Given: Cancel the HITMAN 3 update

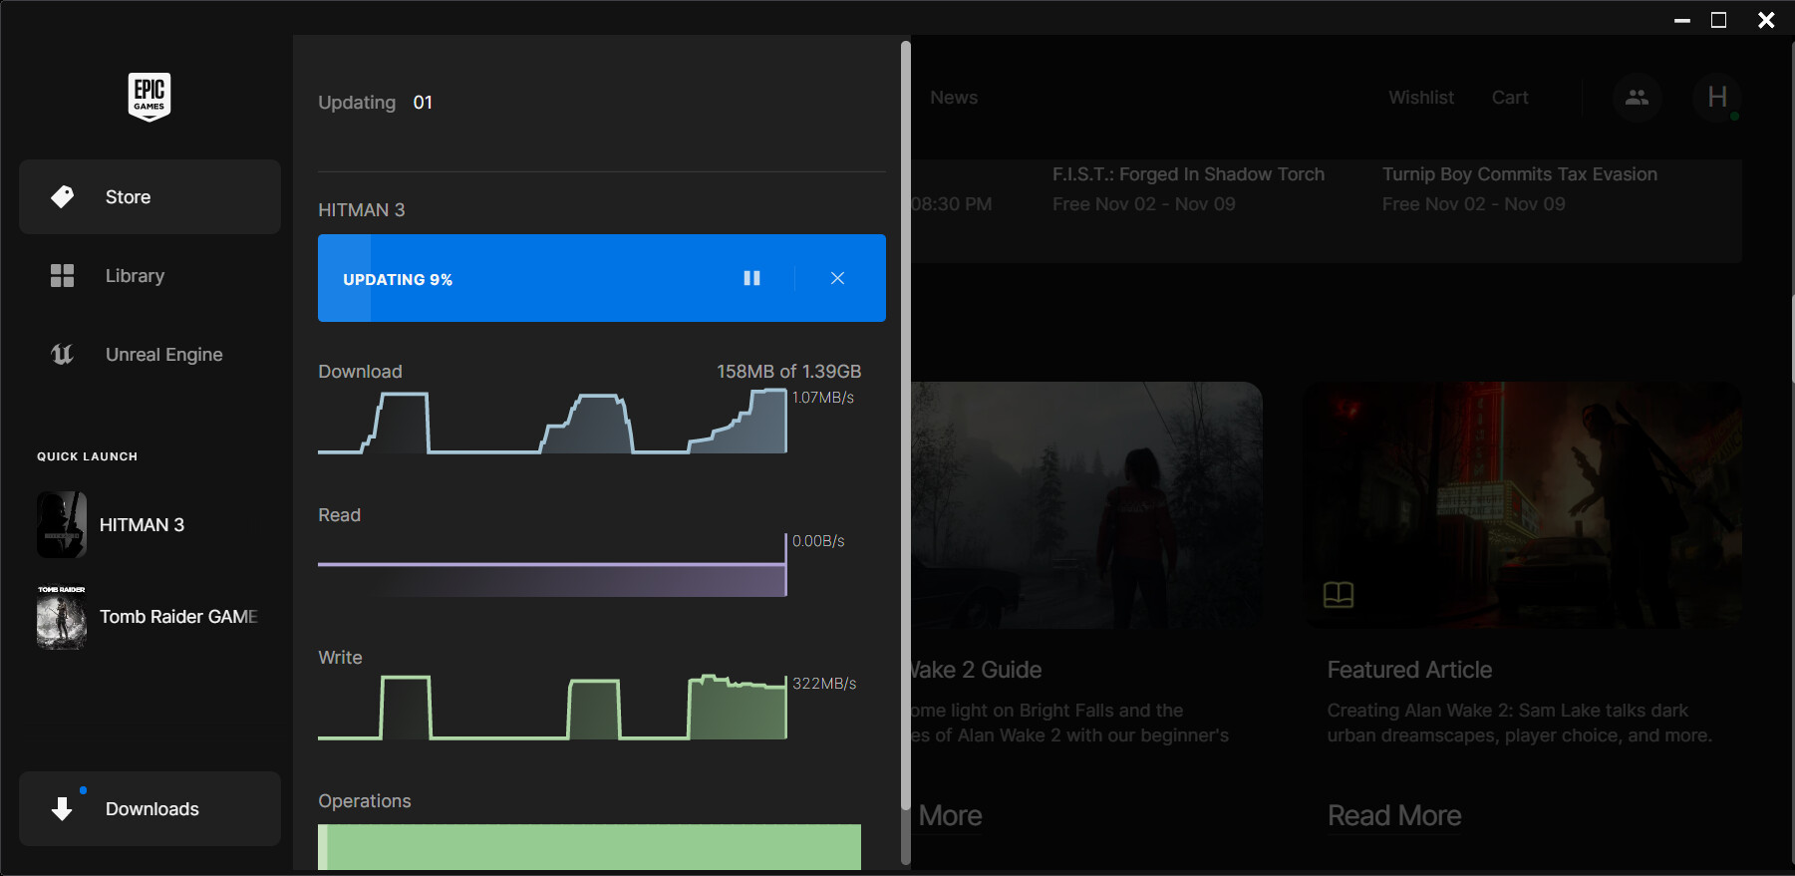Looking at the screenshot, I should [x=837, y=279].
